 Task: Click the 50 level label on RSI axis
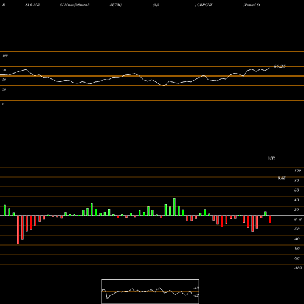click(x=4, y=80)
